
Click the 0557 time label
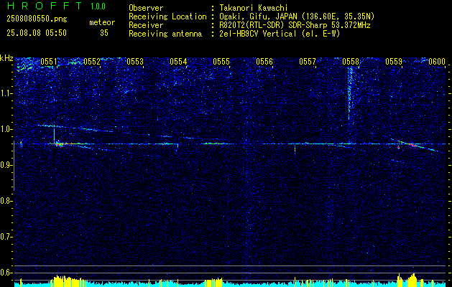[x=308, y=62]
